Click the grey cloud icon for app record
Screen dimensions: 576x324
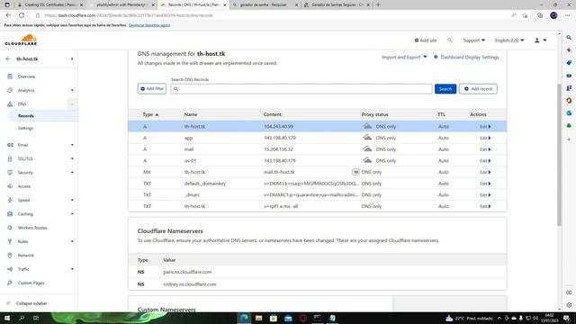click(x=367, y=138)
